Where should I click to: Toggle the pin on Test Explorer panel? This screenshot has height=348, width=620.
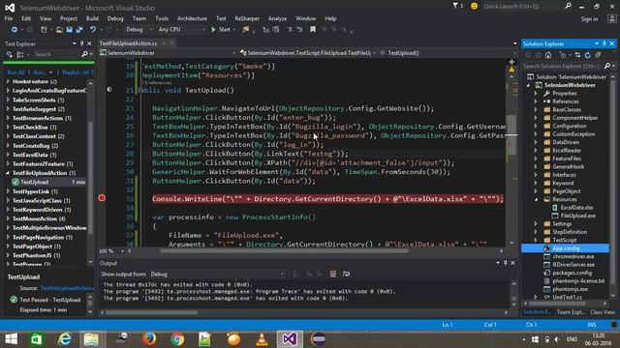(x=81, y=43)
